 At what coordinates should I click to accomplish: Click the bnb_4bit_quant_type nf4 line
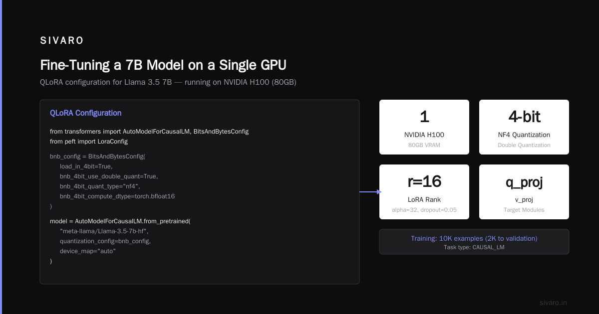(100, 186)
